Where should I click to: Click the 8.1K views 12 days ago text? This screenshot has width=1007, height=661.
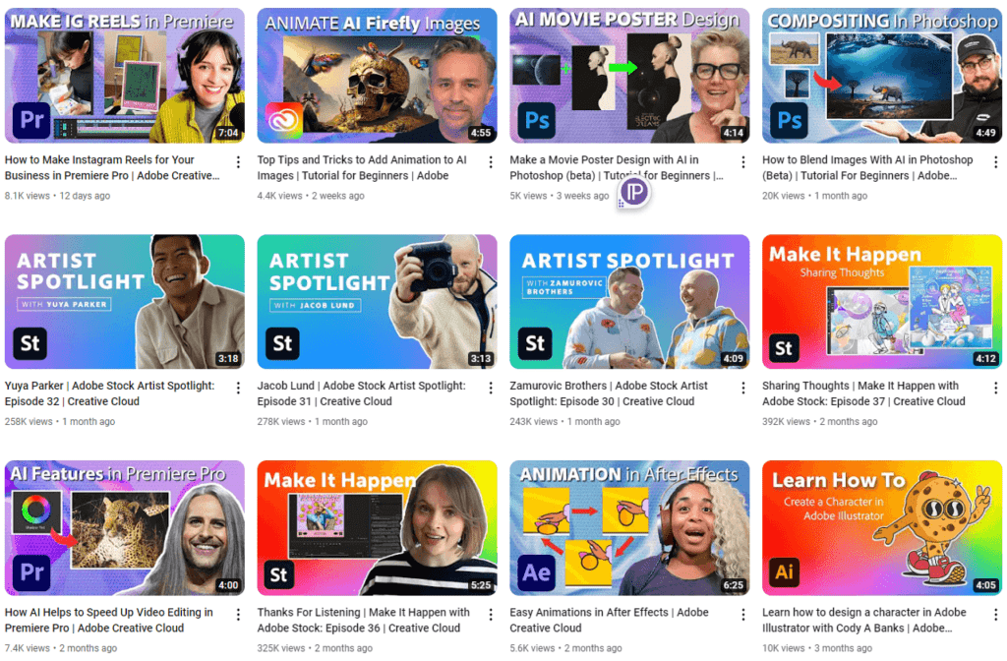pyautogui.click(x=57, y=196)
